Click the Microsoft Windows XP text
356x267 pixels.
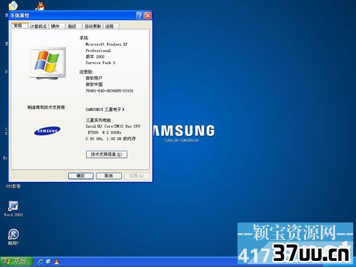point(106,44)
